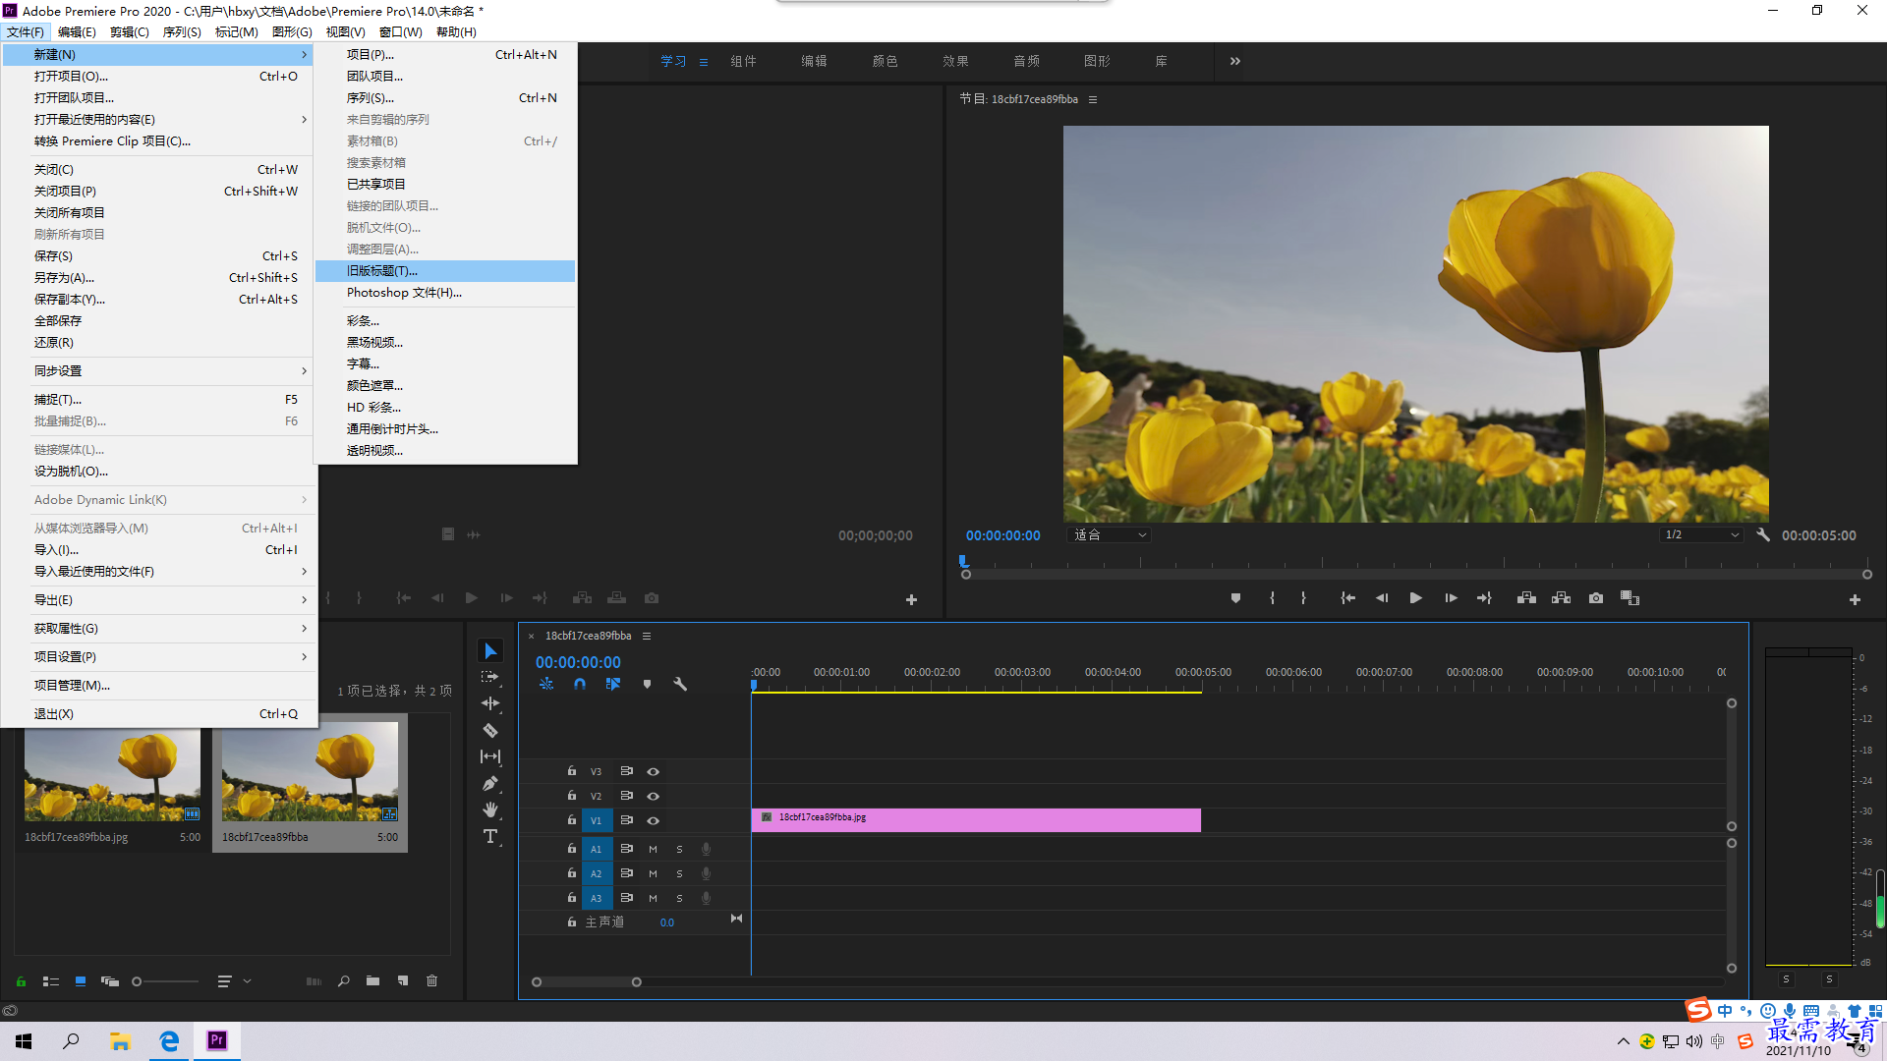Switch to the 效果 workspace

click(955, 61)
